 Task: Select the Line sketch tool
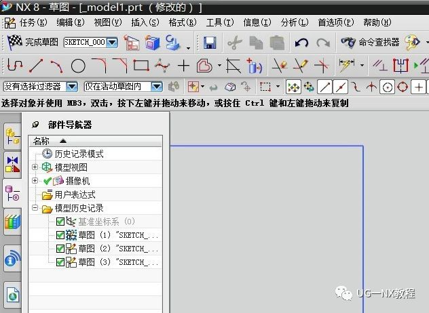tap(36, 66)
